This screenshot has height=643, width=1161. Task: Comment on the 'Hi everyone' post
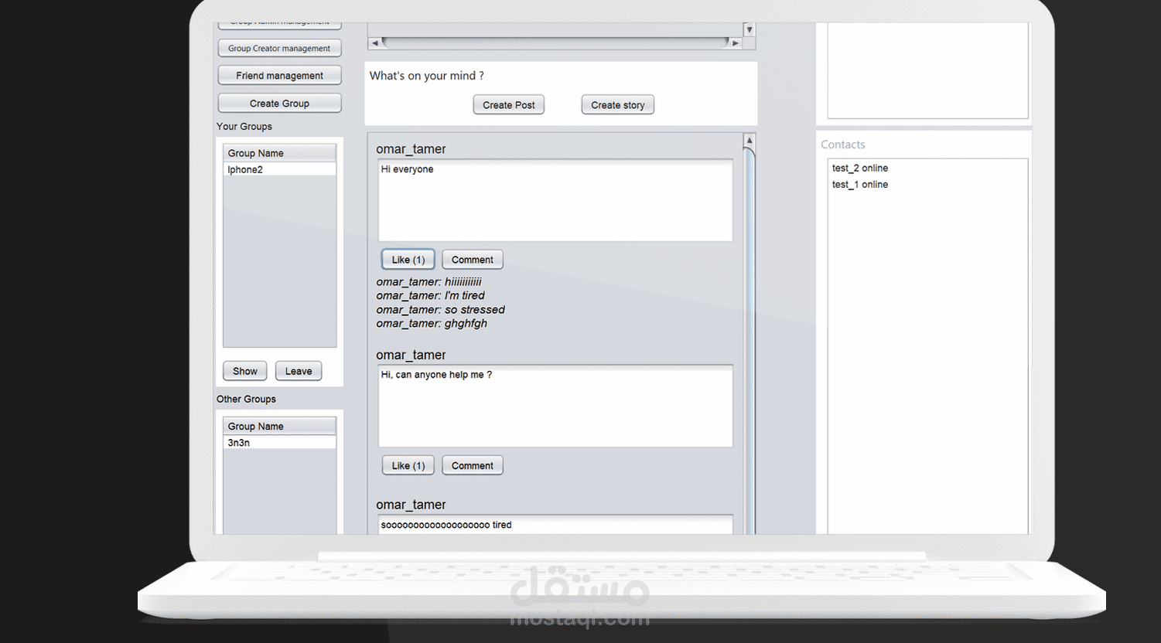point(472,260)
